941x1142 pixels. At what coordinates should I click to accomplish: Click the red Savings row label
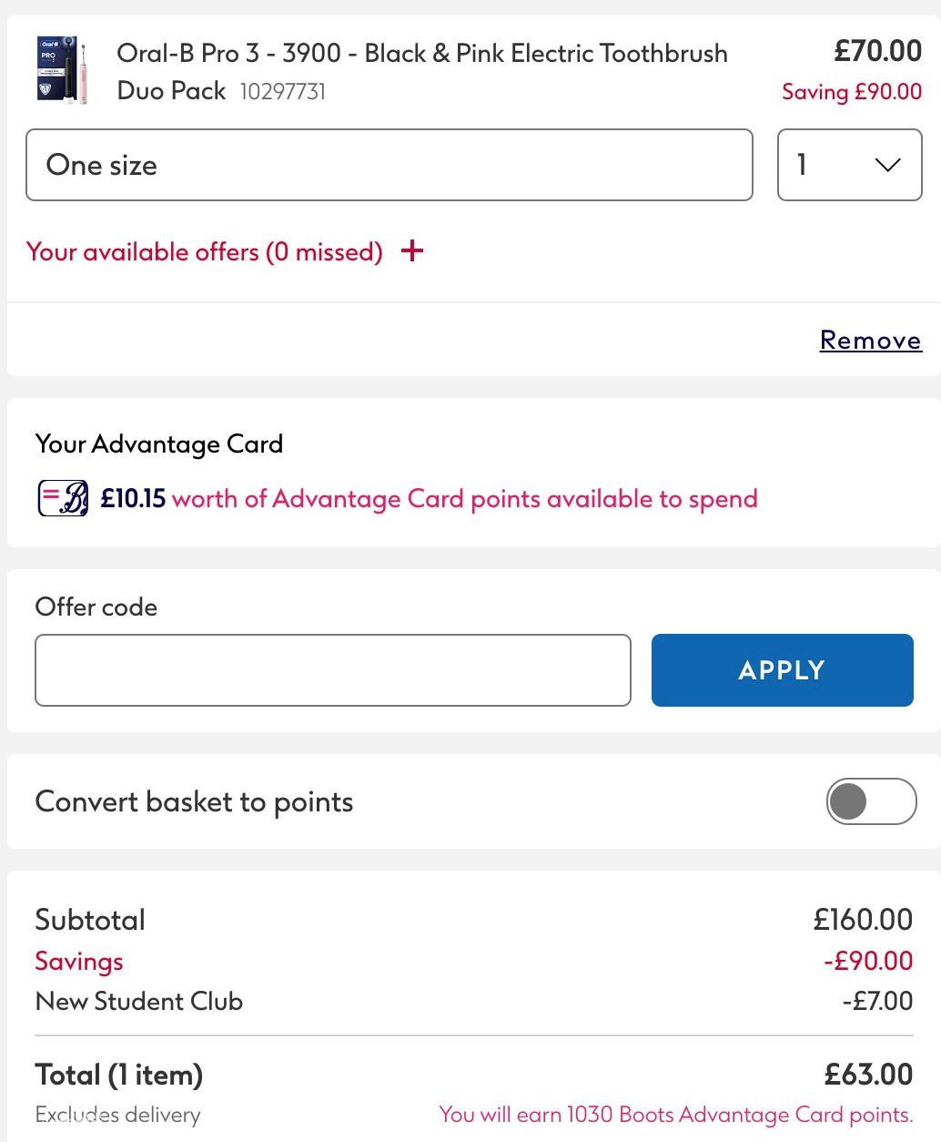pyautogui.click(x=79, y=962)
